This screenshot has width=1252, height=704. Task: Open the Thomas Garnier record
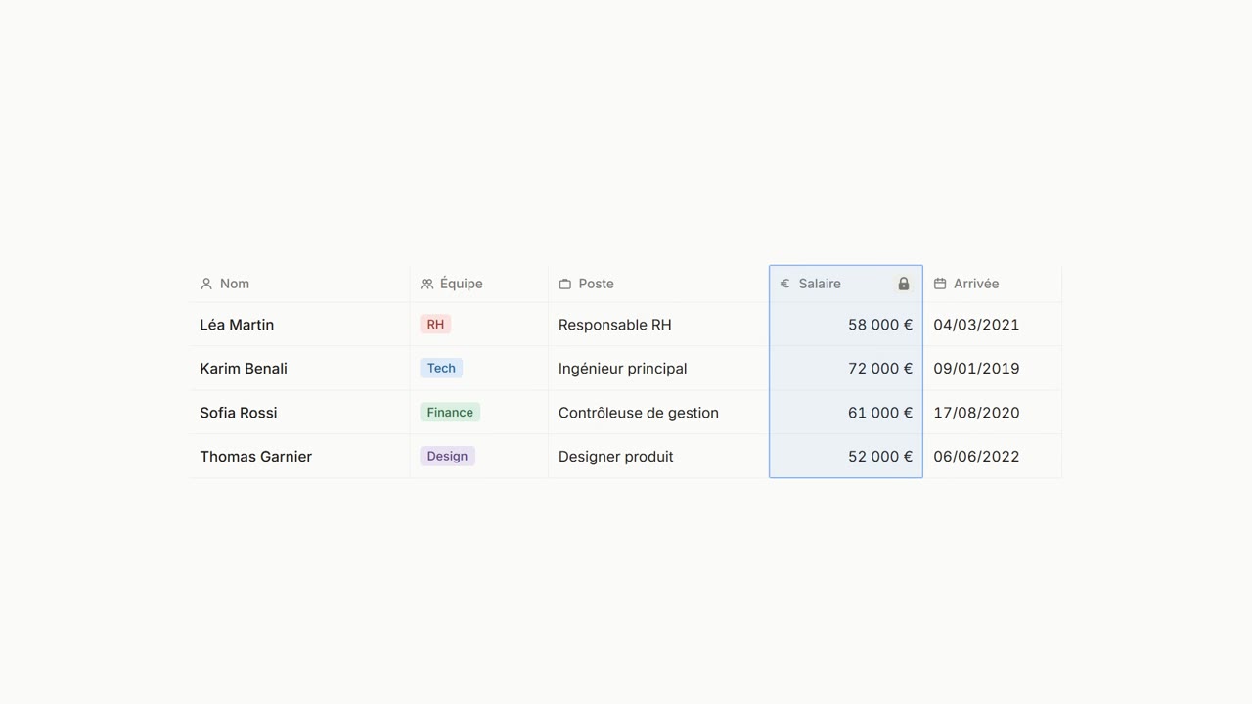256,457
